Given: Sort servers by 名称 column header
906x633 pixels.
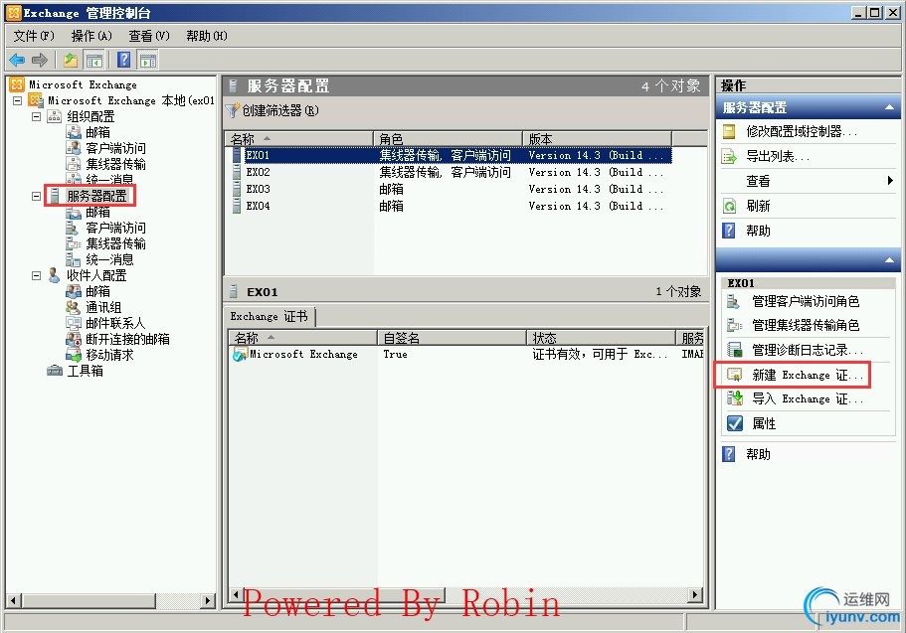Looking at the screenshot, I should (298, 139).
